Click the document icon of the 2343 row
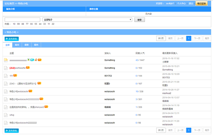This screenshot has height=135, width=213. tap(6, 84)
